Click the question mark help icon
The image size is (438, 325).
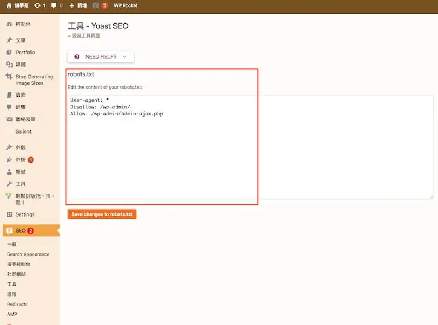pos(77,57)
